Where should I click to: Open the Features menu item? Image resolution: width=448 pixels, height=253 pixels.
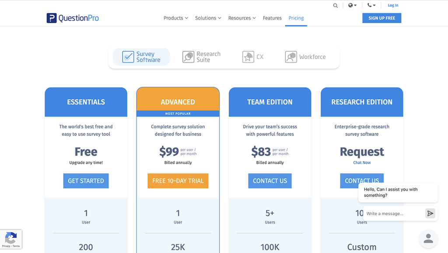click(x=272, y=18)
